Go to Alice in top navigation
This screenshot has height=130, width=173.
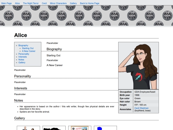tap(17, 3)
